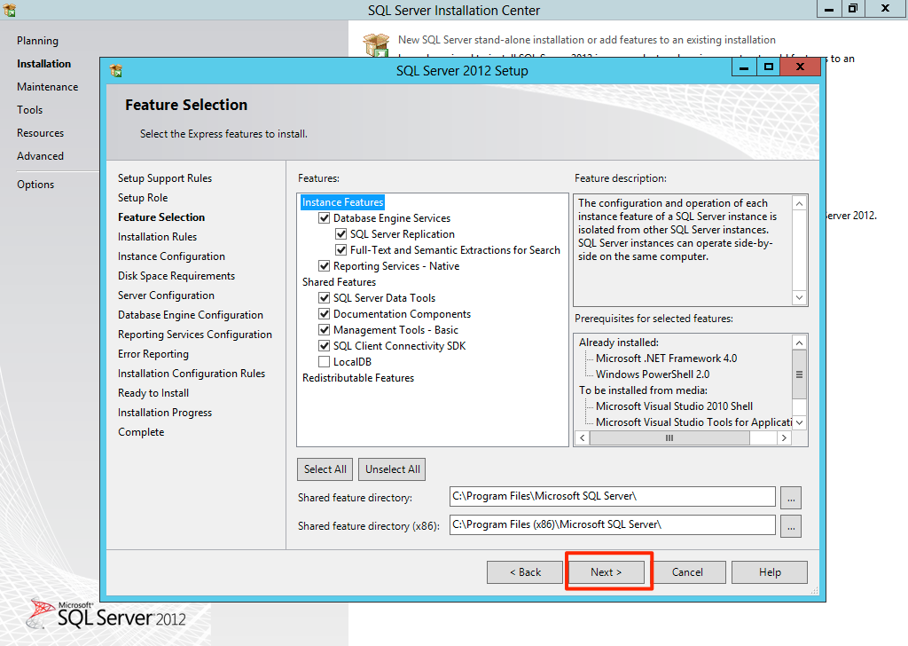This screenshot has height=646, width=908.
Task: Close the SQL Server Installation Center window
Action: tap(886, 9)
